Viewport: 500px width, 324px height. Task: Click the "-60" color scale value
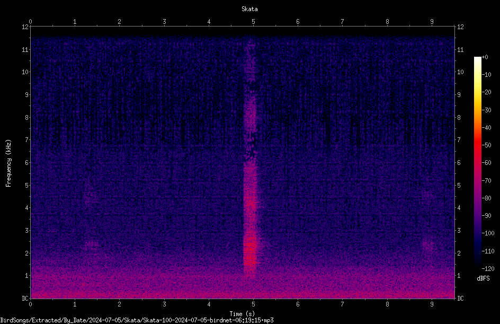click(x=486, y=163)
